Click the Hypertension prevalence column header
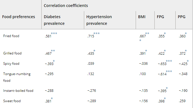Screen dimensions: 193x108 point(99,20)
